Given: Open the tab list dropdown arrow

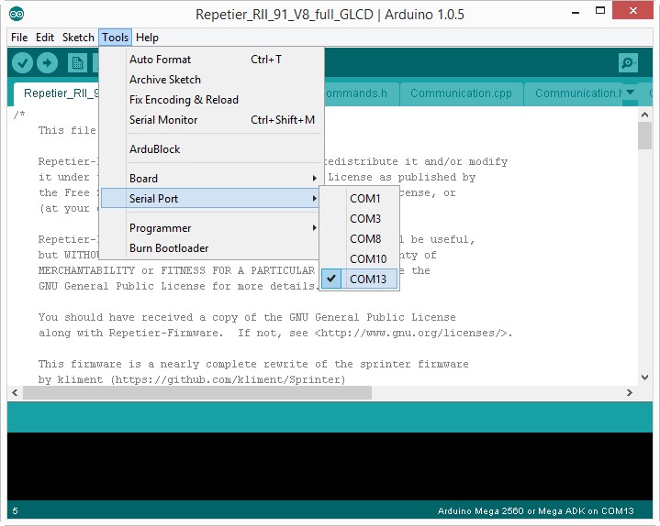Looking at the screenshot, I should coord(630,93).
